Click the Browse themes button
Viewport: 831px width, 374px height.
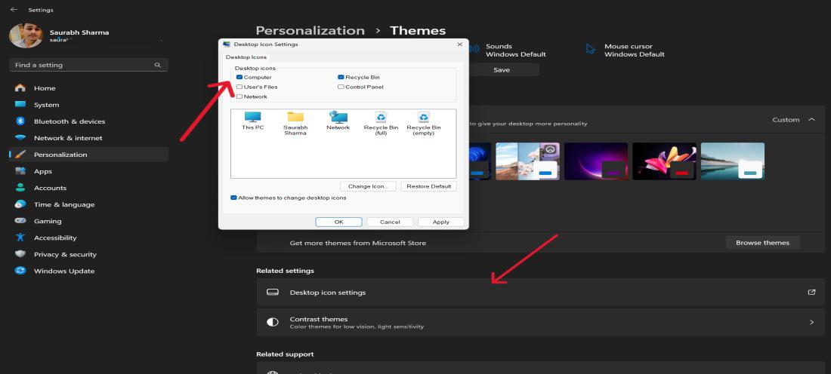763,243
